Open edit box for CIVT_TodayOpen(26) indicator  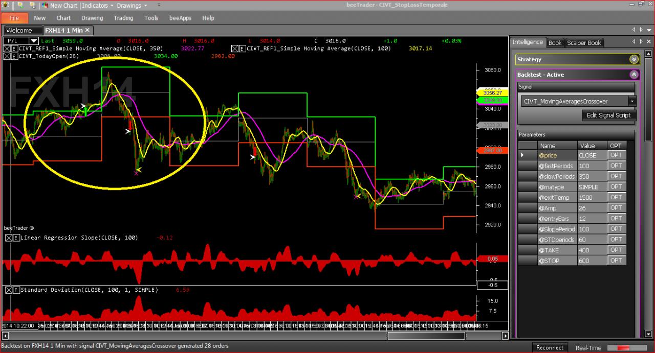pos(15,56)
